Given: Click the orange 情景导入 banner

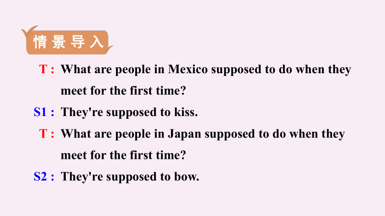Looking at the screenshot, I should tap(67, 42).
